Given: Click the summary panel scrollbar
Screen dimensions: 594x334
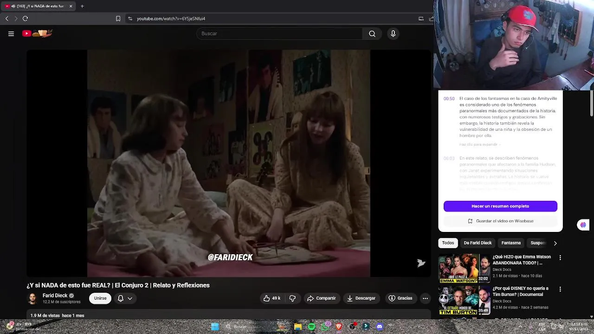Looking at the screenshot, I should click(592, 103).
